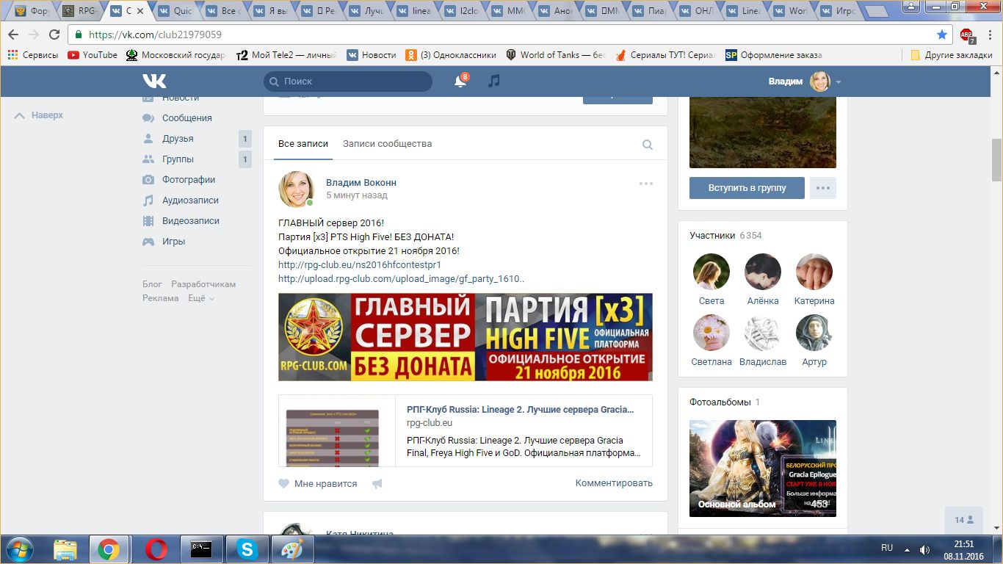The image size is (1003, 564).
Task: Click the Adblock extension icon
Action: click(966, 35)
